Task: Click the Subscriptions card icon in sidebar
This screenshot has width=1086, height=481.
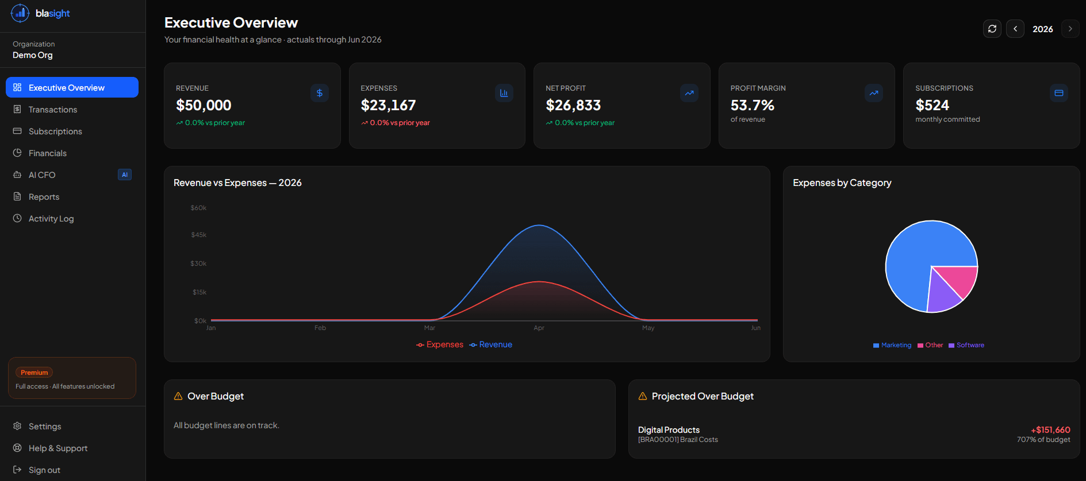Action: [17, 131]
